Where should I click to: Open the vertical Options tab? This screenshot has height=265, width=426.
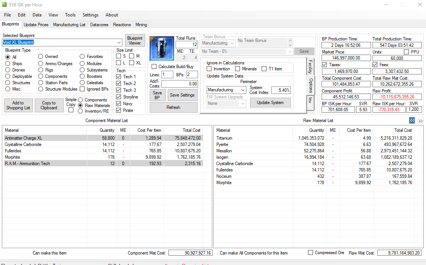point(311,86)
